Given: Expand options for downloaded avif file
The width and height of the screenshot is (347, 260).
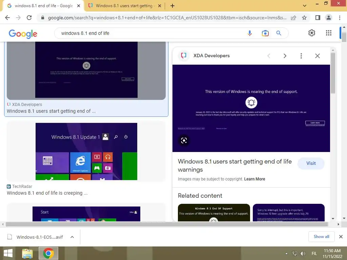Looking at the screenshot, I should coord(72,237).
